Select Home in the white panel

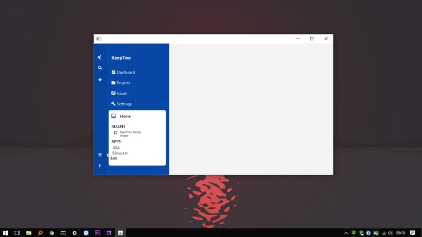pyautogui.click(x=125, y=116)
